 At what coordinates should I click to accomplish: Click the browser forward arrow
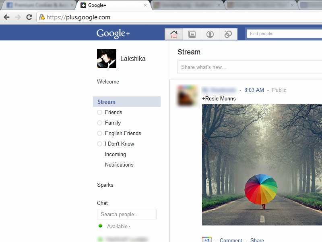pos(18,17)
